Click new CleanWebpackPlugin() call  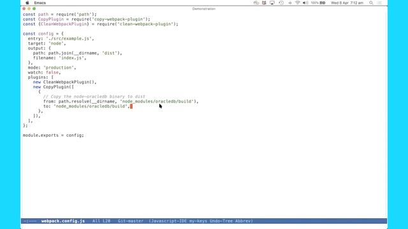(x=64, y=82)
